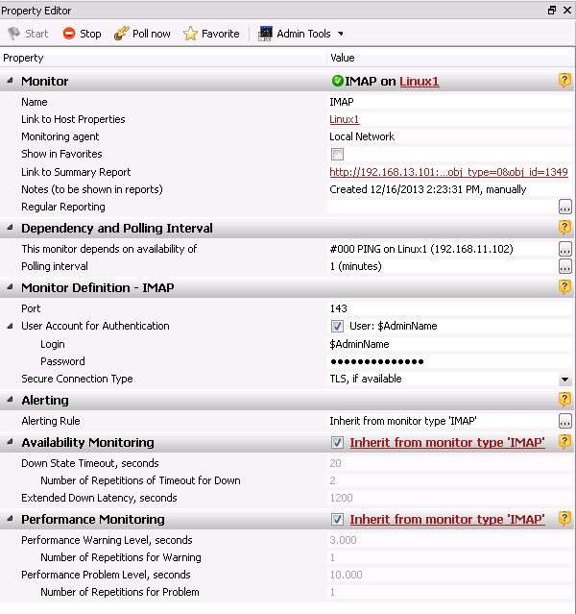Click Availability Inherit from monitor type 'IMAP' link
Viewport: 576px width, 614px height.
point(447,443)
